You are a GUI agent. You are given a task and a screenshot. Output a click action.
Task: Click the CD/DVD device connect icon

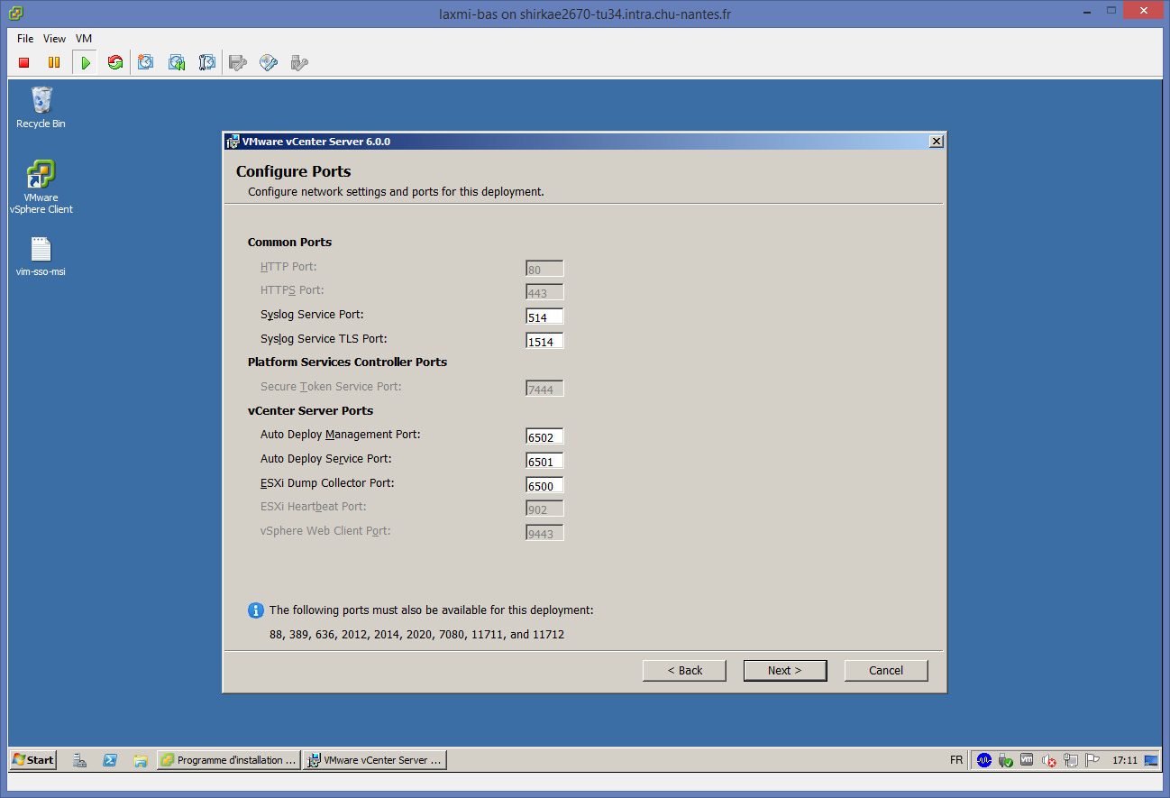pyautogui.click(x=269, y=63)
